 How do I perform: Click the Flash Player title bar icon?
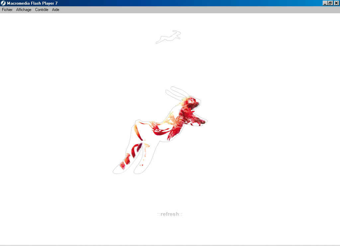[x=3, y=3]
